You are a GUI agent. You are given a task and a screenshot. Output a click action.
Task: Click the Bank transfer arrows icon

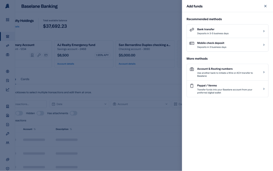(192, 30)
